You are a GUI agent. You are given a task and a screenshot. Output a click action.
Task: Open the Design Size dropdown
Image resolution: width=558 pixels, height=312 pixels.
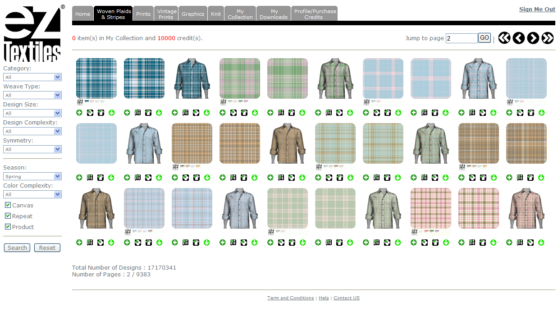[32, 113]
